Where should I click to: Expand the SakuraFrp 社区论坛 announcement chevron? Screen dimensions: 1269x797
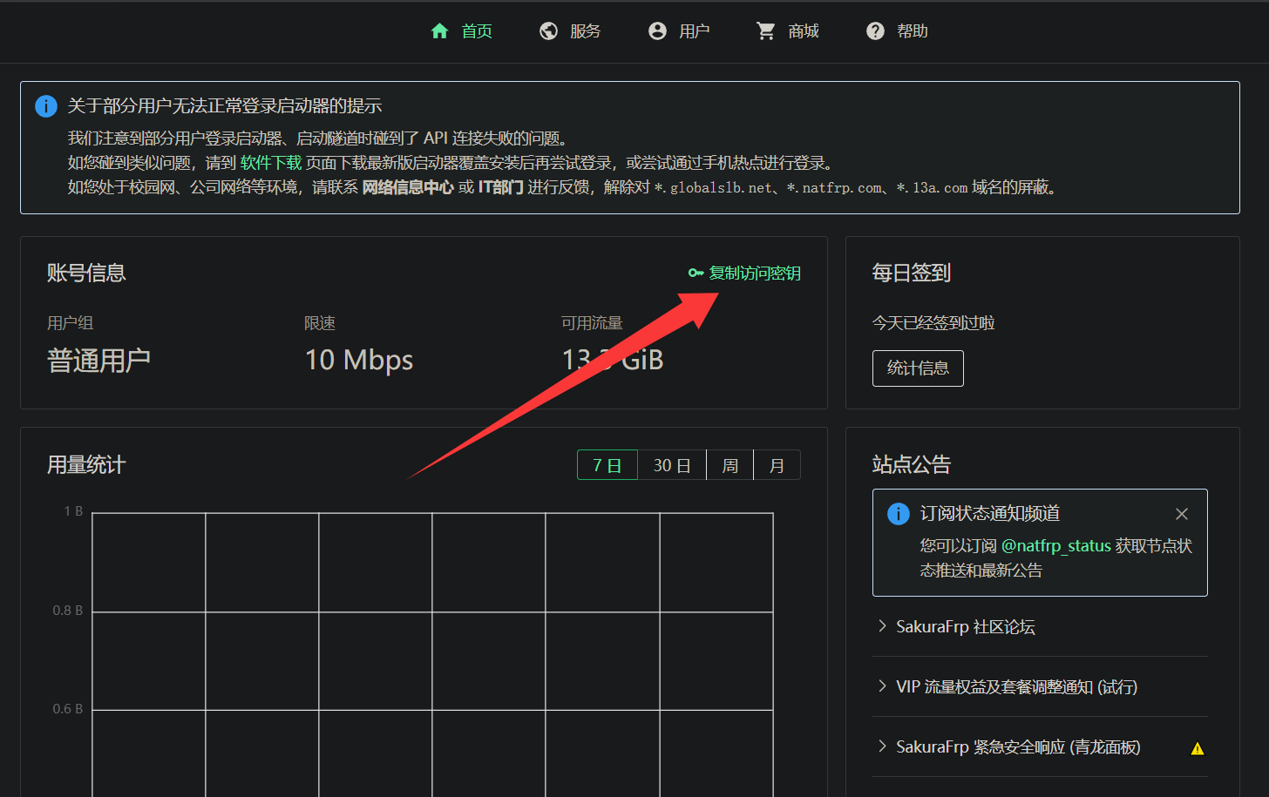click(x=882, y=626)
